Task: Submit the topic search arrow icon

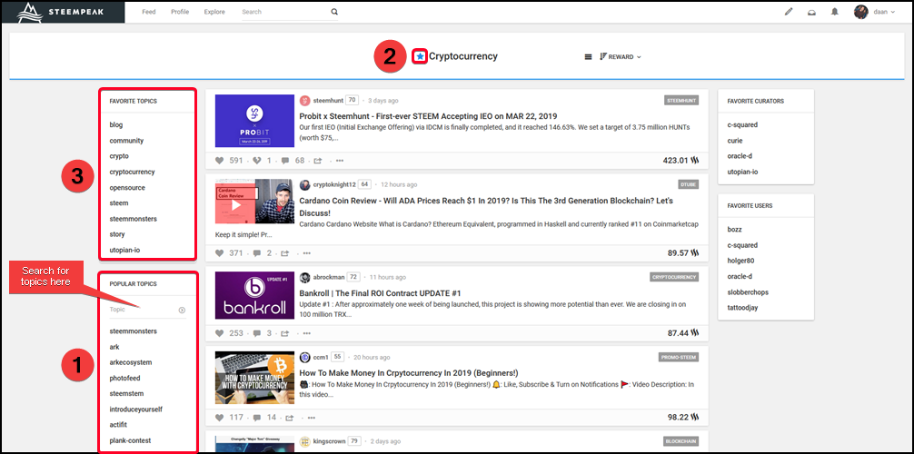Action: pyautogui.click(x=182, y=310)
